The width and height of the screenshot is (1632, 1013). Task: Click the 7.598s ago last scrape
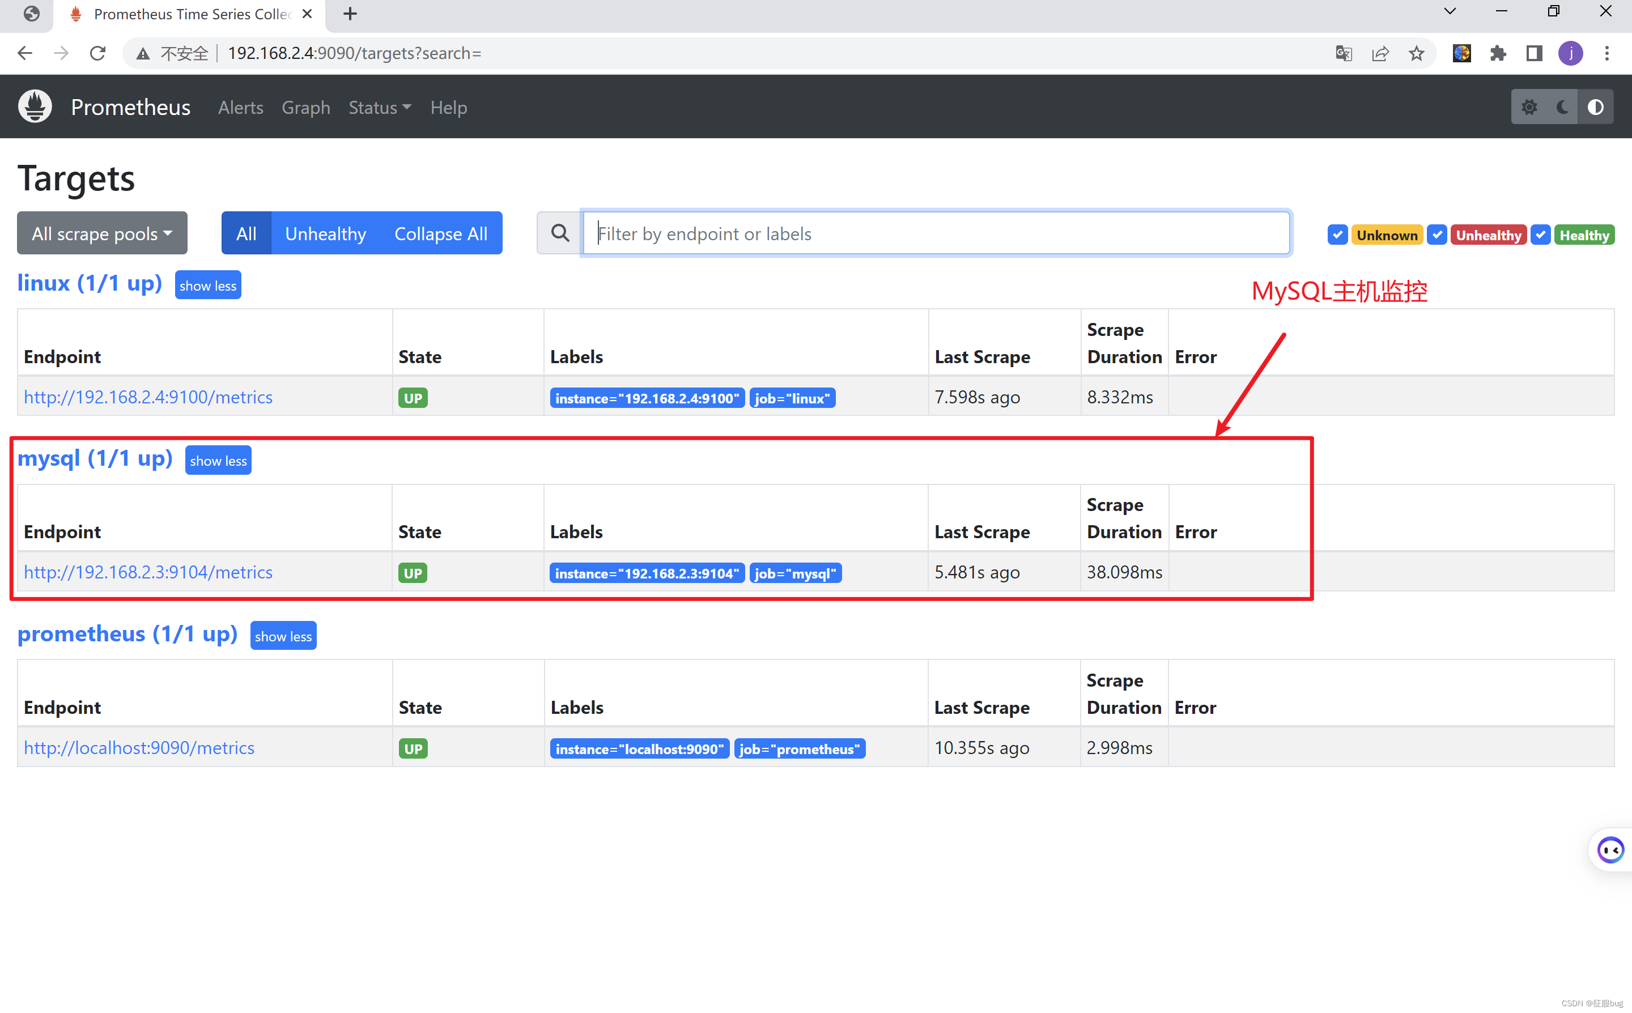[977, 397]
